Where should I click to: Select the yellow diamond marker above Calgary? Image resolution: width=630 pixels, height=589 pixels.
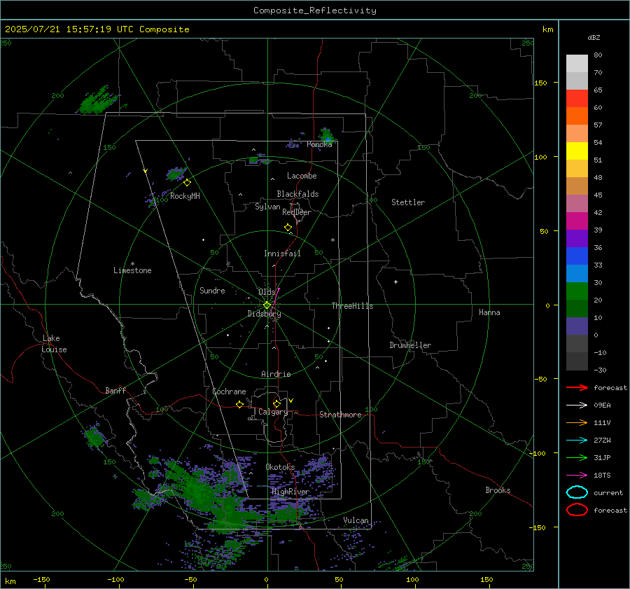pos(276,403)
